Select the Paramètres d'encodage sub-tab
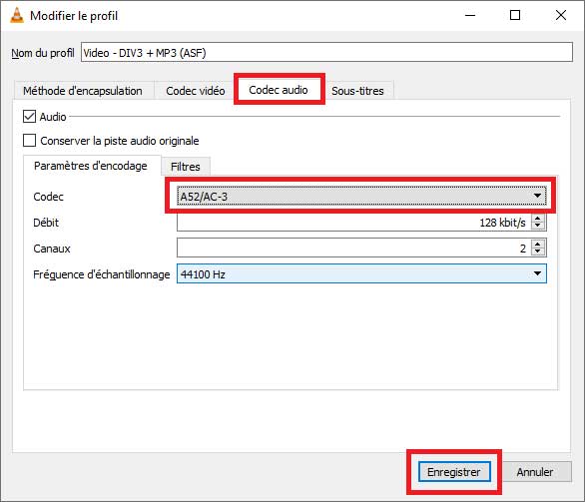This screenshot has height=502, width=585. tap(91, 166)
